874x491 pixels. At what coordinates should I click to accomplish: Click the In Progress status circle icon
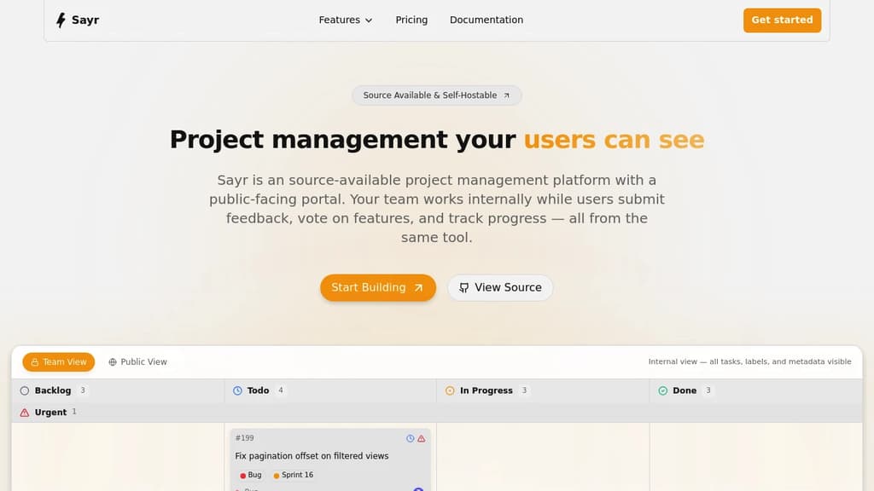450,390
